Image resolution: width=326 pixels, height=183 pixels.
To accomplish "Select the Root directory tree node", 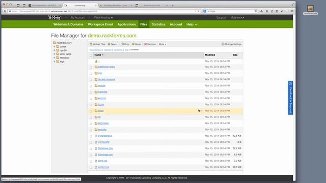I will [x=62, y=43].
